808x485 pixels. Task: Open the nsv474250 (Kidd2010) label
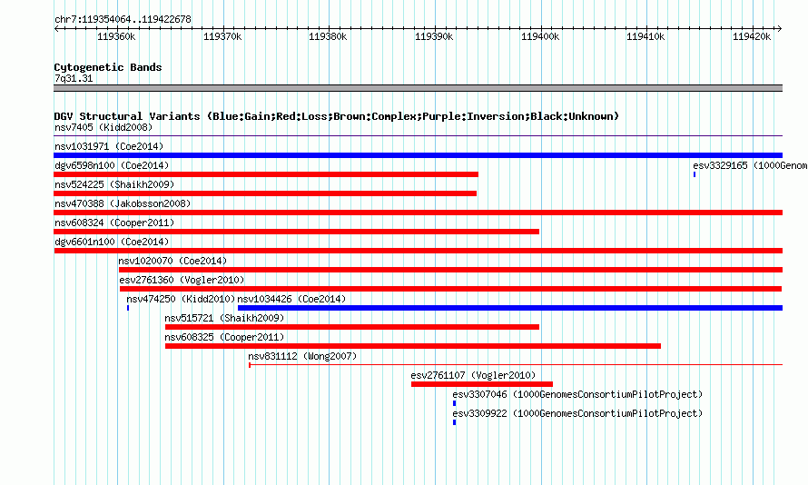click(181, 299)
